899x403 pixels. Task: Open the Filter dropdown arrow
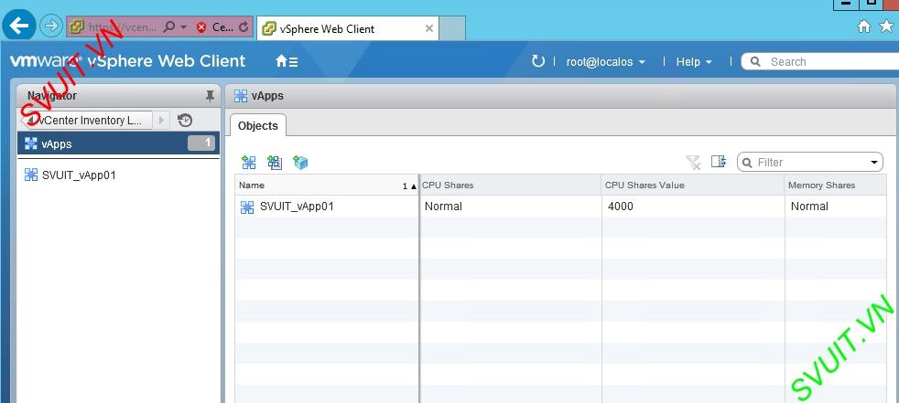(x=875, y=163)
